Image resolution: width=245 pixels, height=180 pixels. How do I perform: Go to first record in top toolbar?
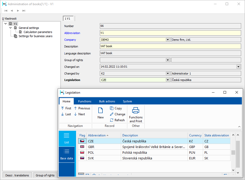[x=6, y=11]
